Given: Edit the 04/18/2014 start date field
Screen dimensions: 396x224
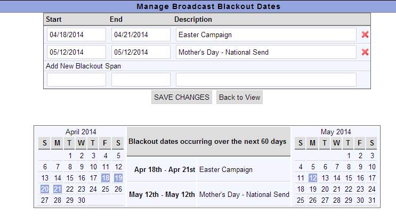Looking at the screenshot, I should pos(76,35).
